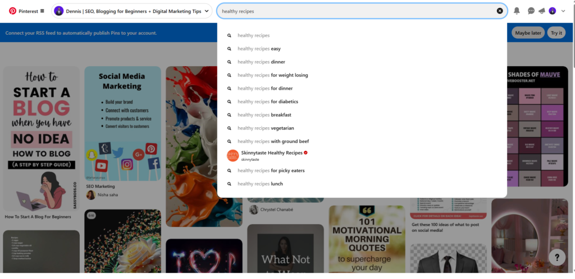
Task: Open the glowing white rose video pin
Action: click(123, 241)
